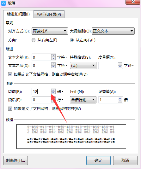Open the 大纲级别 dropdown
141x169 pixels.
(x=113, y=31)
